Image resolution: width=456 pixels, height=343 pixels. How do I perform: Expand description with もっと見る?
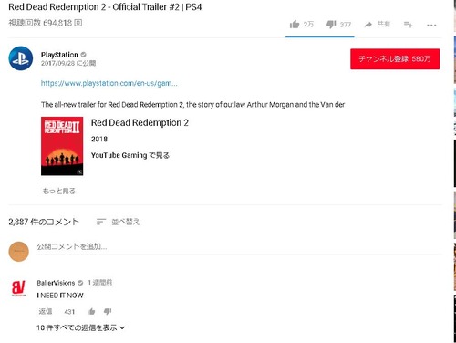[x=59, y=191]
